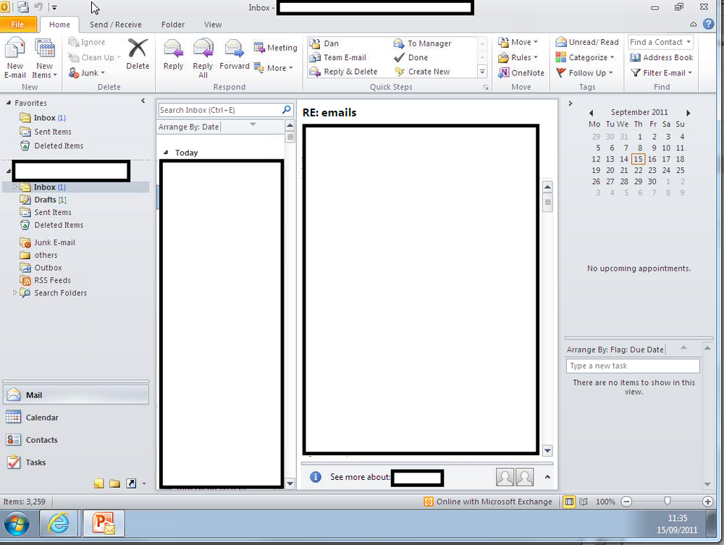Go to next month in calendar
The width and height of the screenshot is (724, 545).
click(x=688, y=113)
